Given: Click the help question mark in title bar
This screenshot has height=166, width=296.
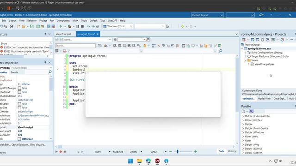Looking at the screenshot, I should pyautogui.click(x=271, y=15).
